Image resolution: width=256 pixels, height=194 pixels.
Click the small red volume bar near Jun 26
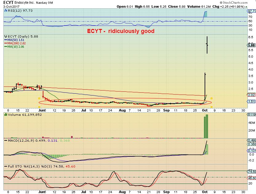72,137
